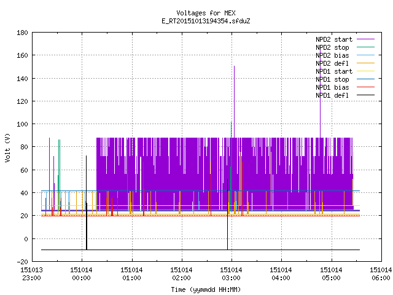Click the 0 y-axis tick label

(26, 239)
